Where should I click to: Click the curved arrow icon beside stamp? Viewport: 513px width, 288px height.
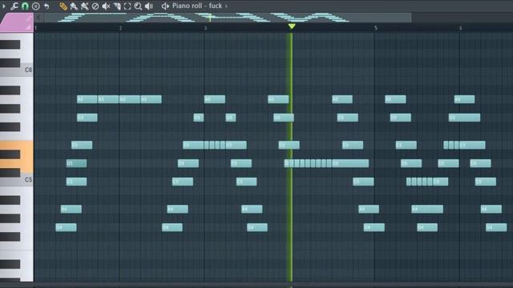point(46,6)
